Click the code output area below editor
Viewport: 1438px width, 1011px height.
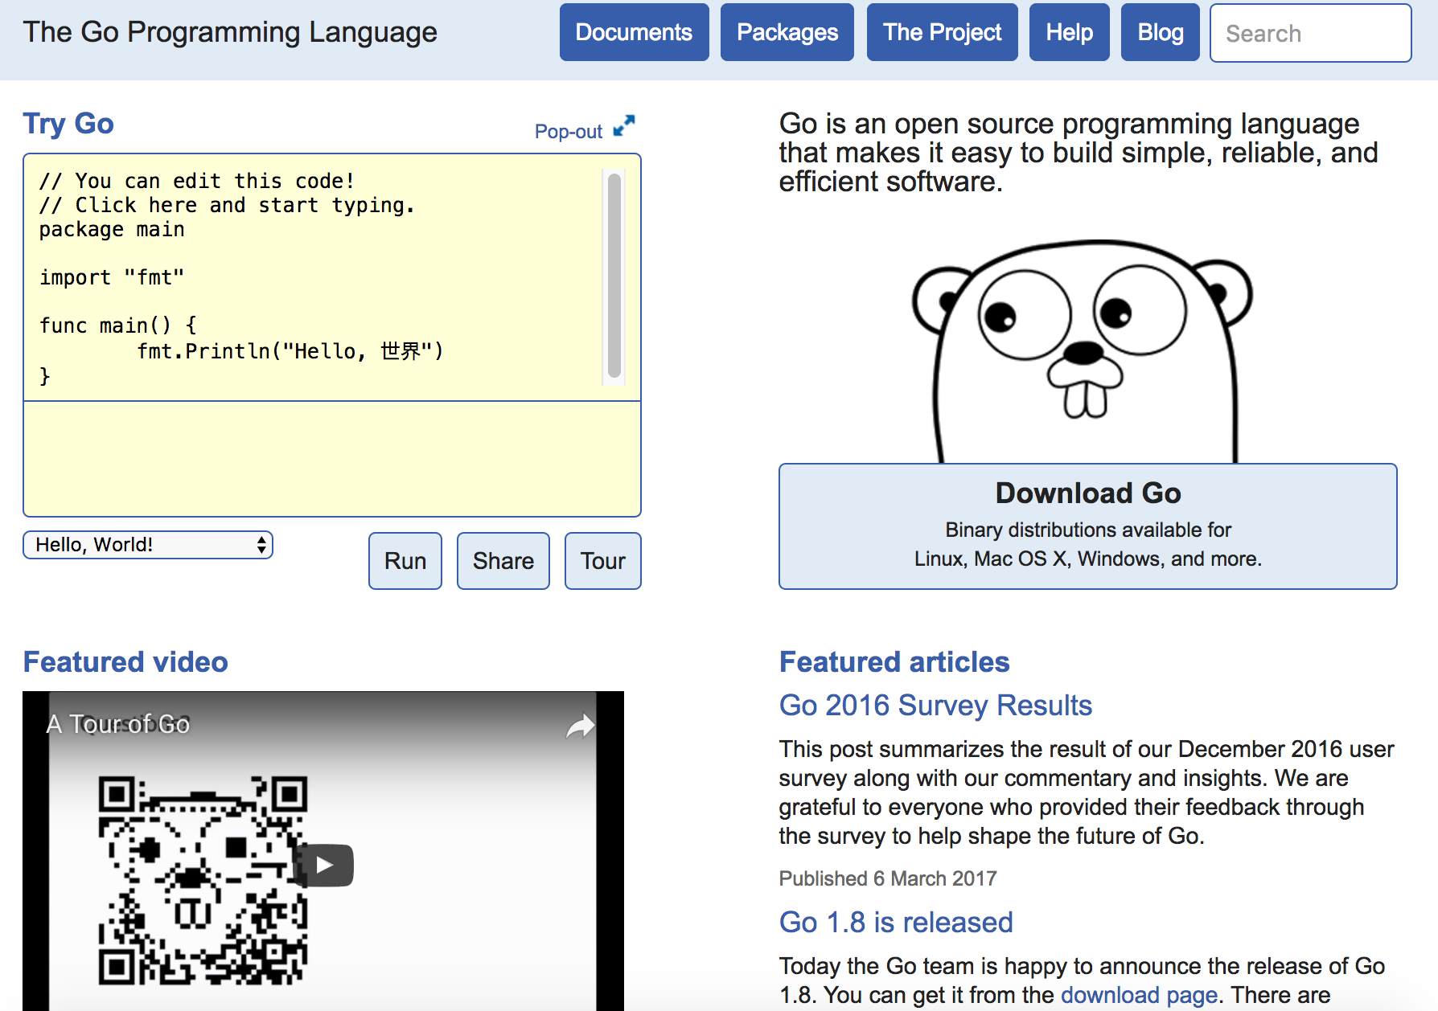click(x=332, y=458)
